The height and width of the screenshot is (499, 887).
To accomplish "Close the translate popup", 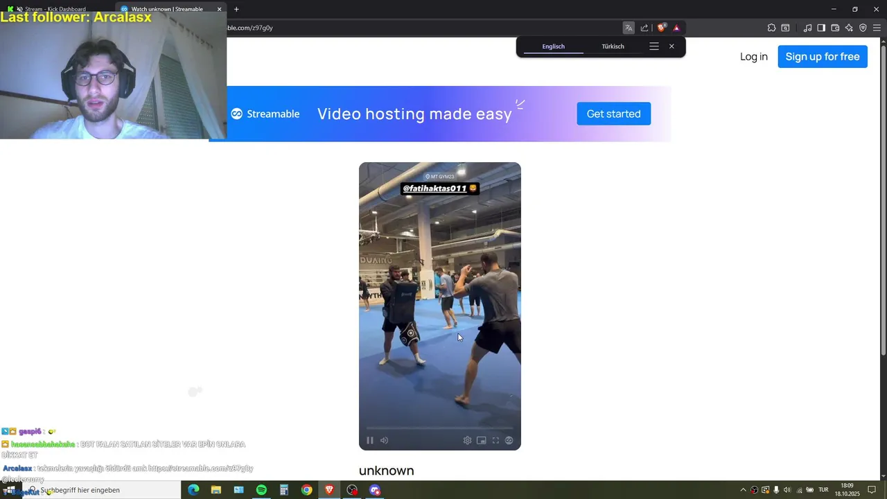I will point(671,46).
